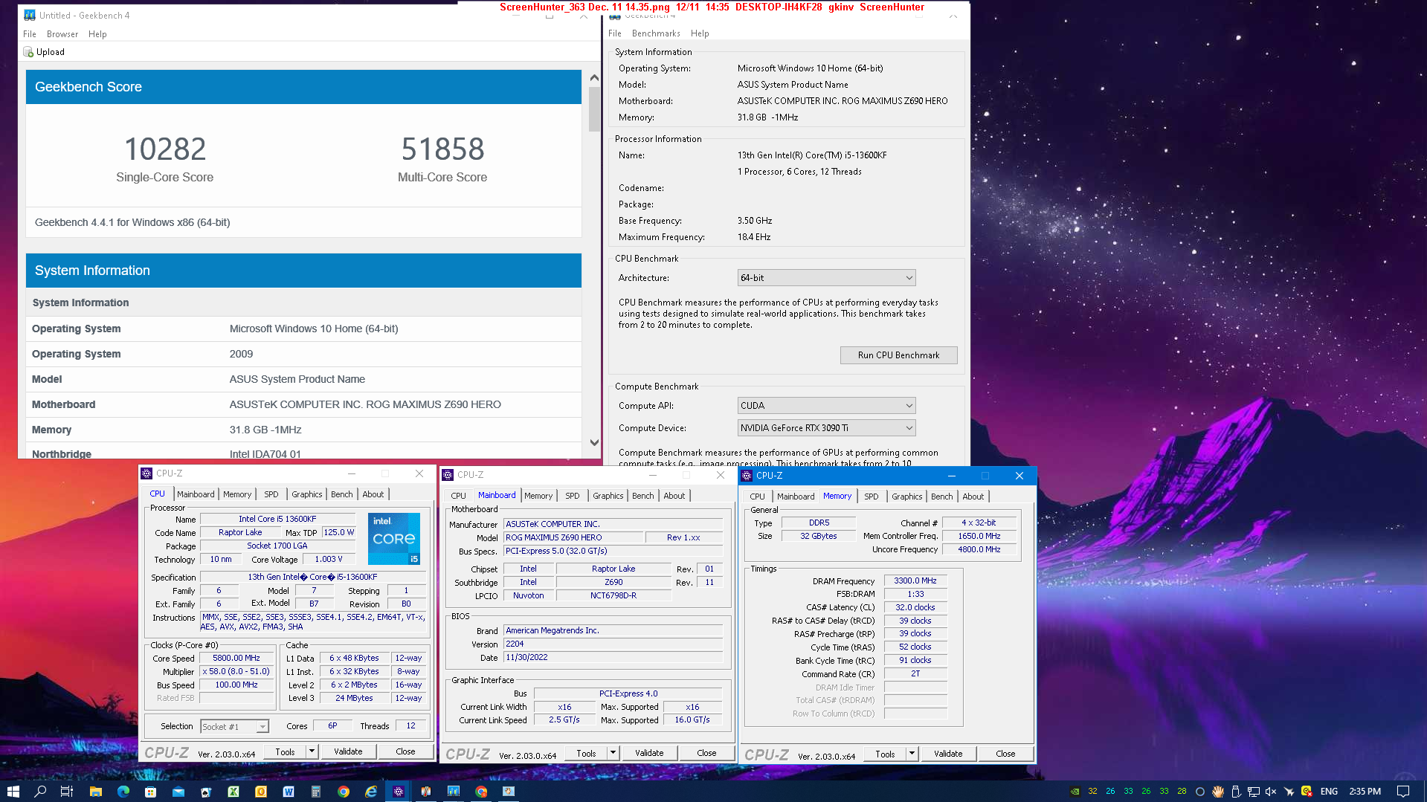Screen dimensions: 1427x802
Task: Switch to Mainboard tab in CPU-Z CPU window
Action: (196, 494)
